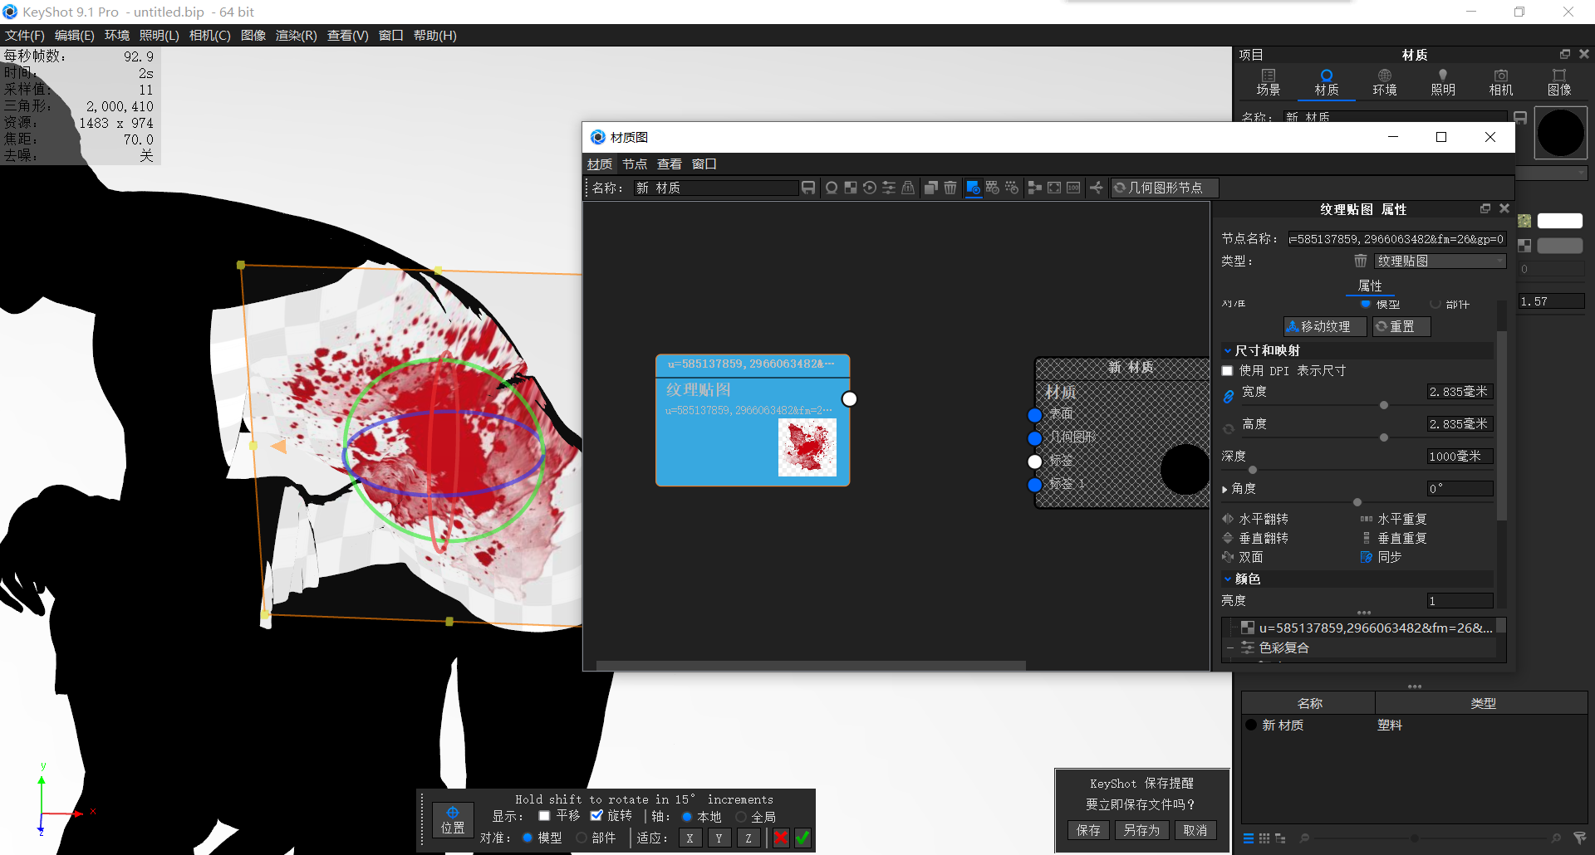Image resolution: width=1595 pixels, height=855 pixels.
Task: Delete node using trash icon in material graph toolbar
Action: (x=950, y=188)
